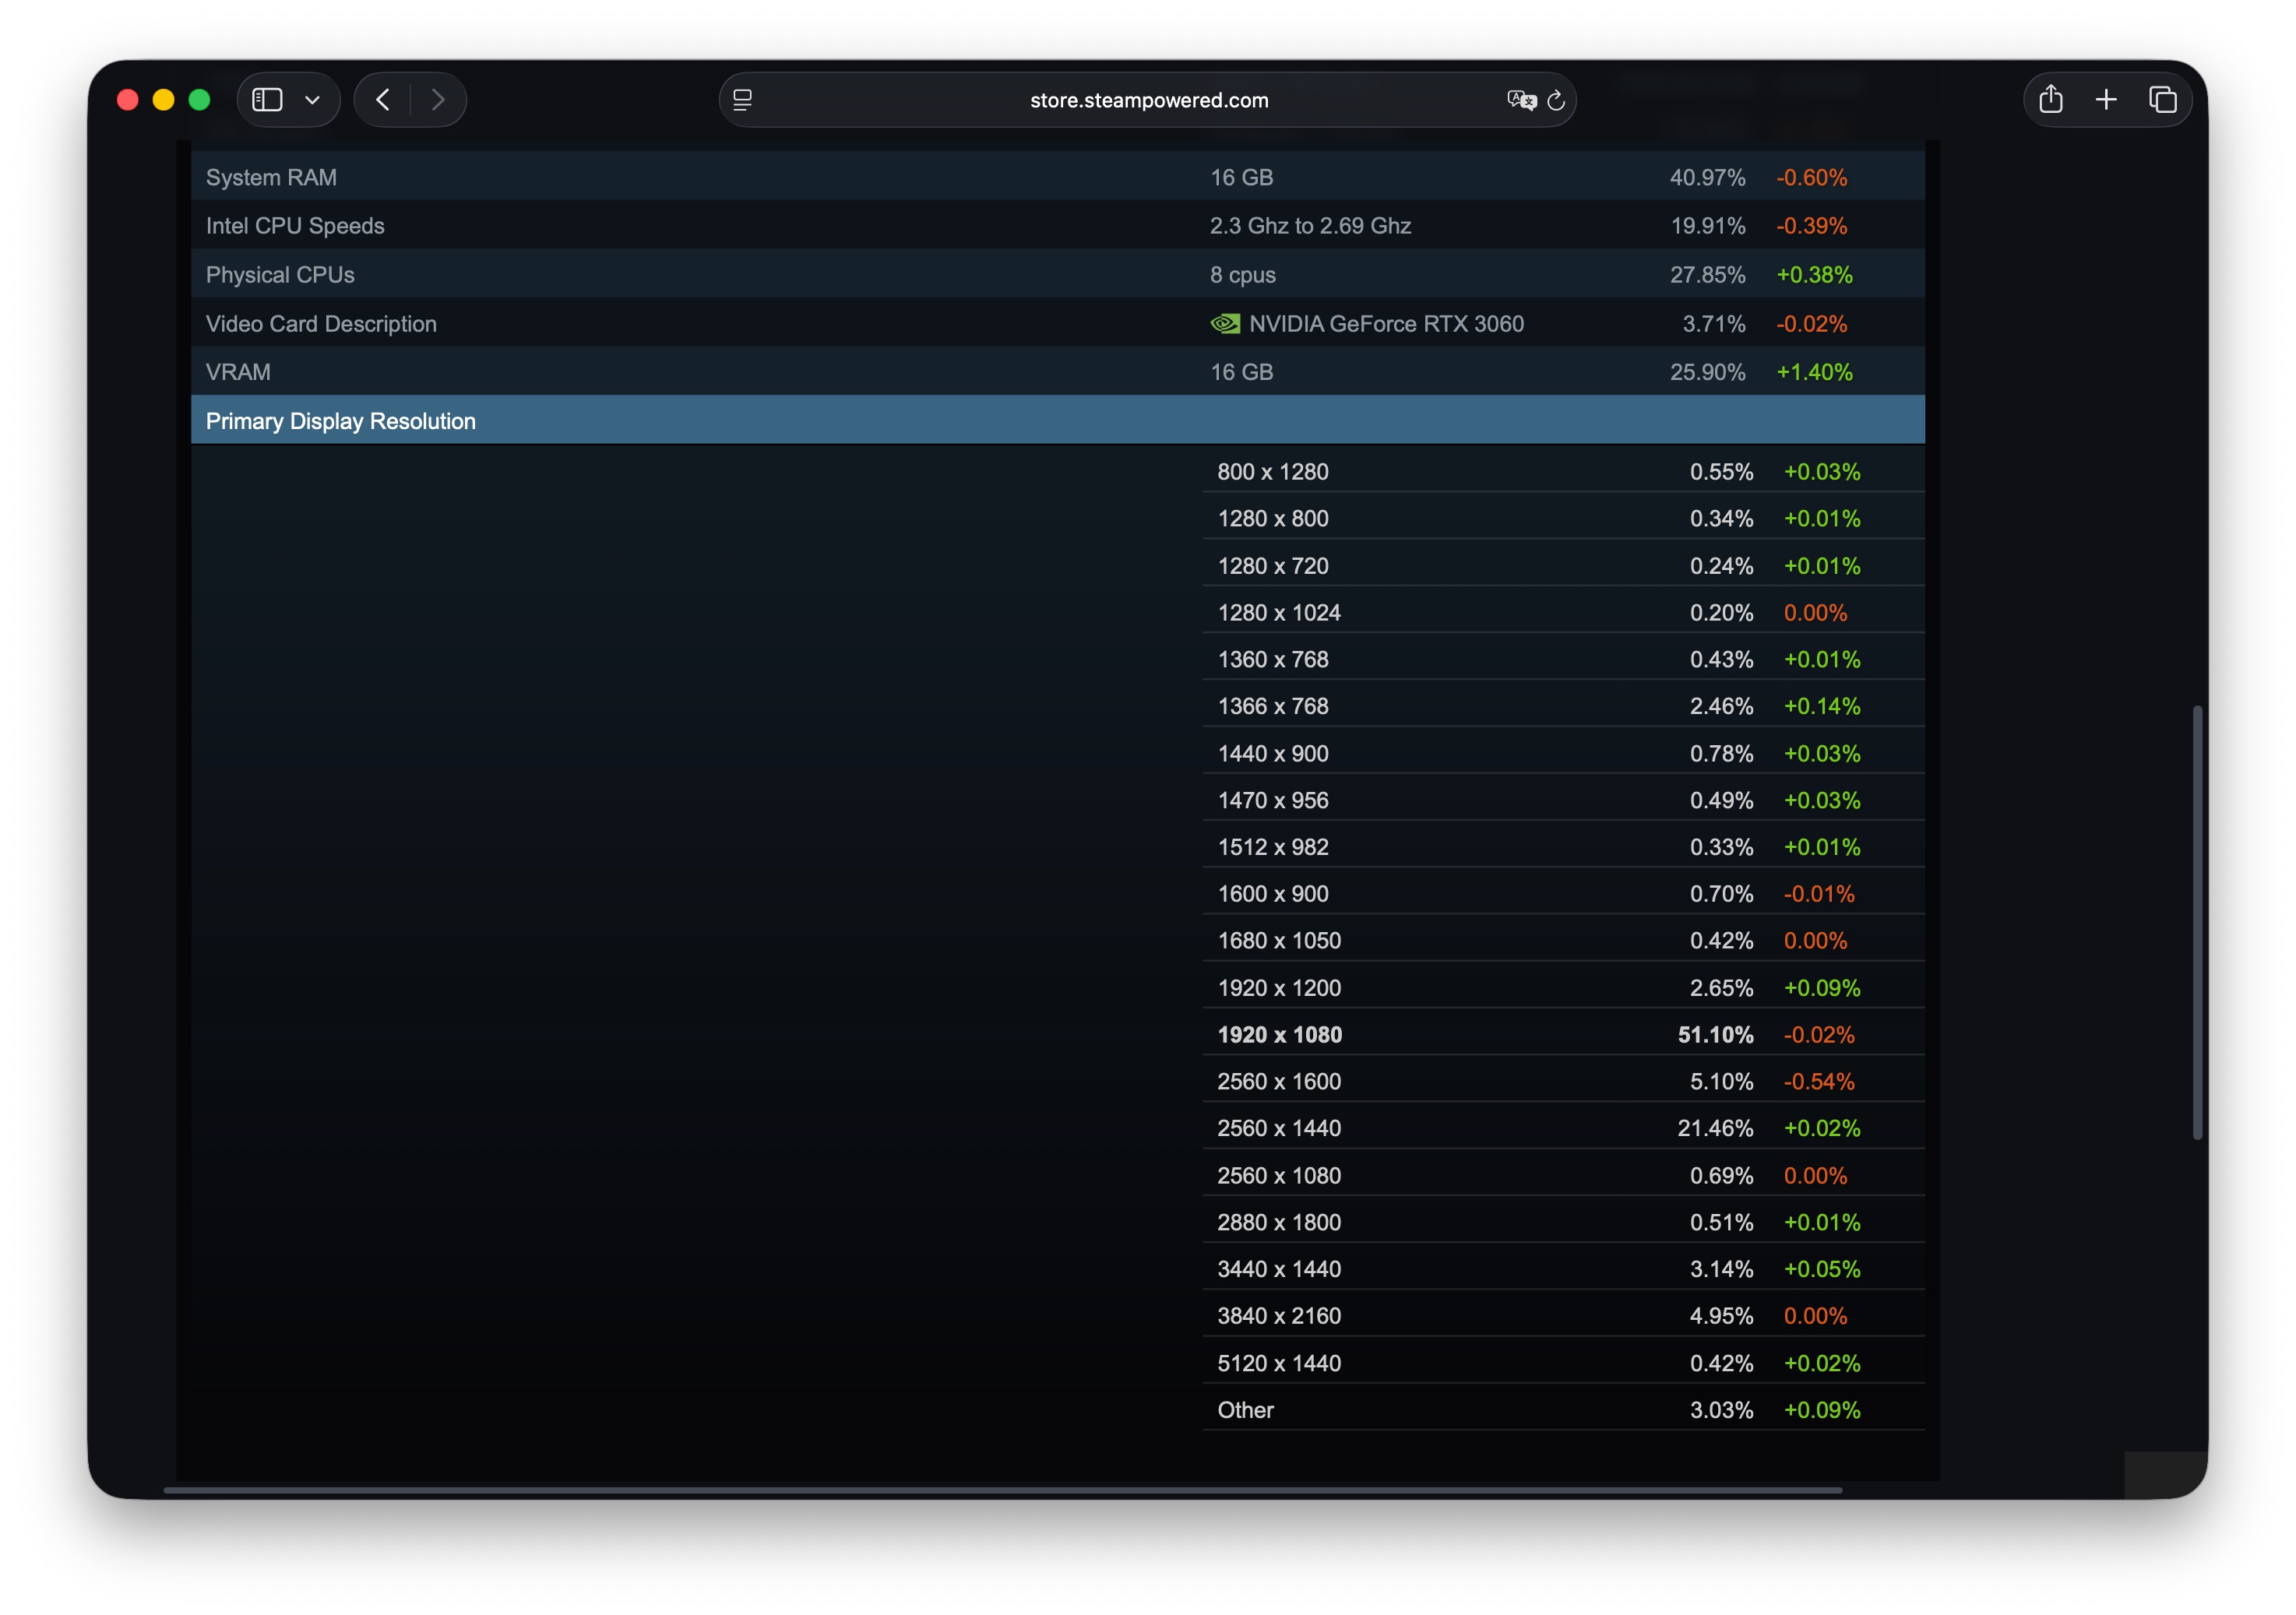Screen dimensions: 2296x1615
Task: Click the 51.10% share value
Action: [1715, 1034]
